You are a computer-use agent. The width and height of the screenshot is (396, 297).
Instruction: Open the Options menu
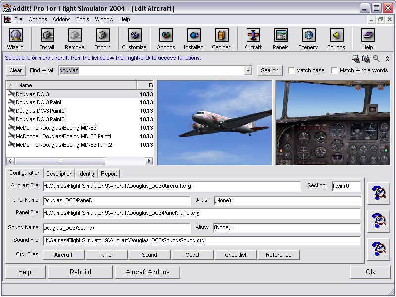tap(38, 19)
